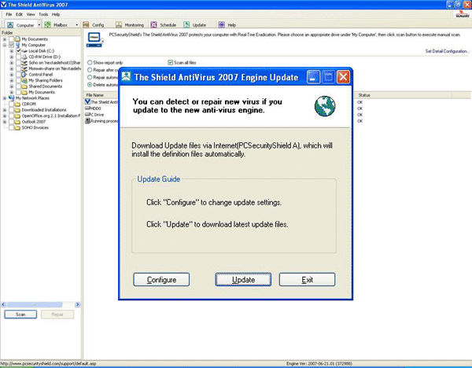Click the Update button in the dialog
The image size is (472, 368).
(243, 279)
